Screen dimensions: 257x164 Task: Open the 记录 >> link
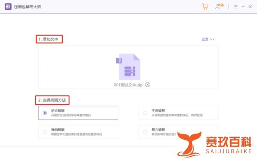pos(208,39)
